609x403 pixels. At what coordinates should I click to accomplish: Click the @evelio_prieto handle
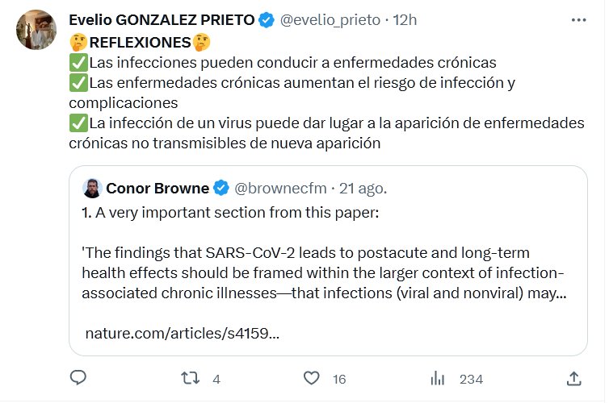click(x=332, y=20)
